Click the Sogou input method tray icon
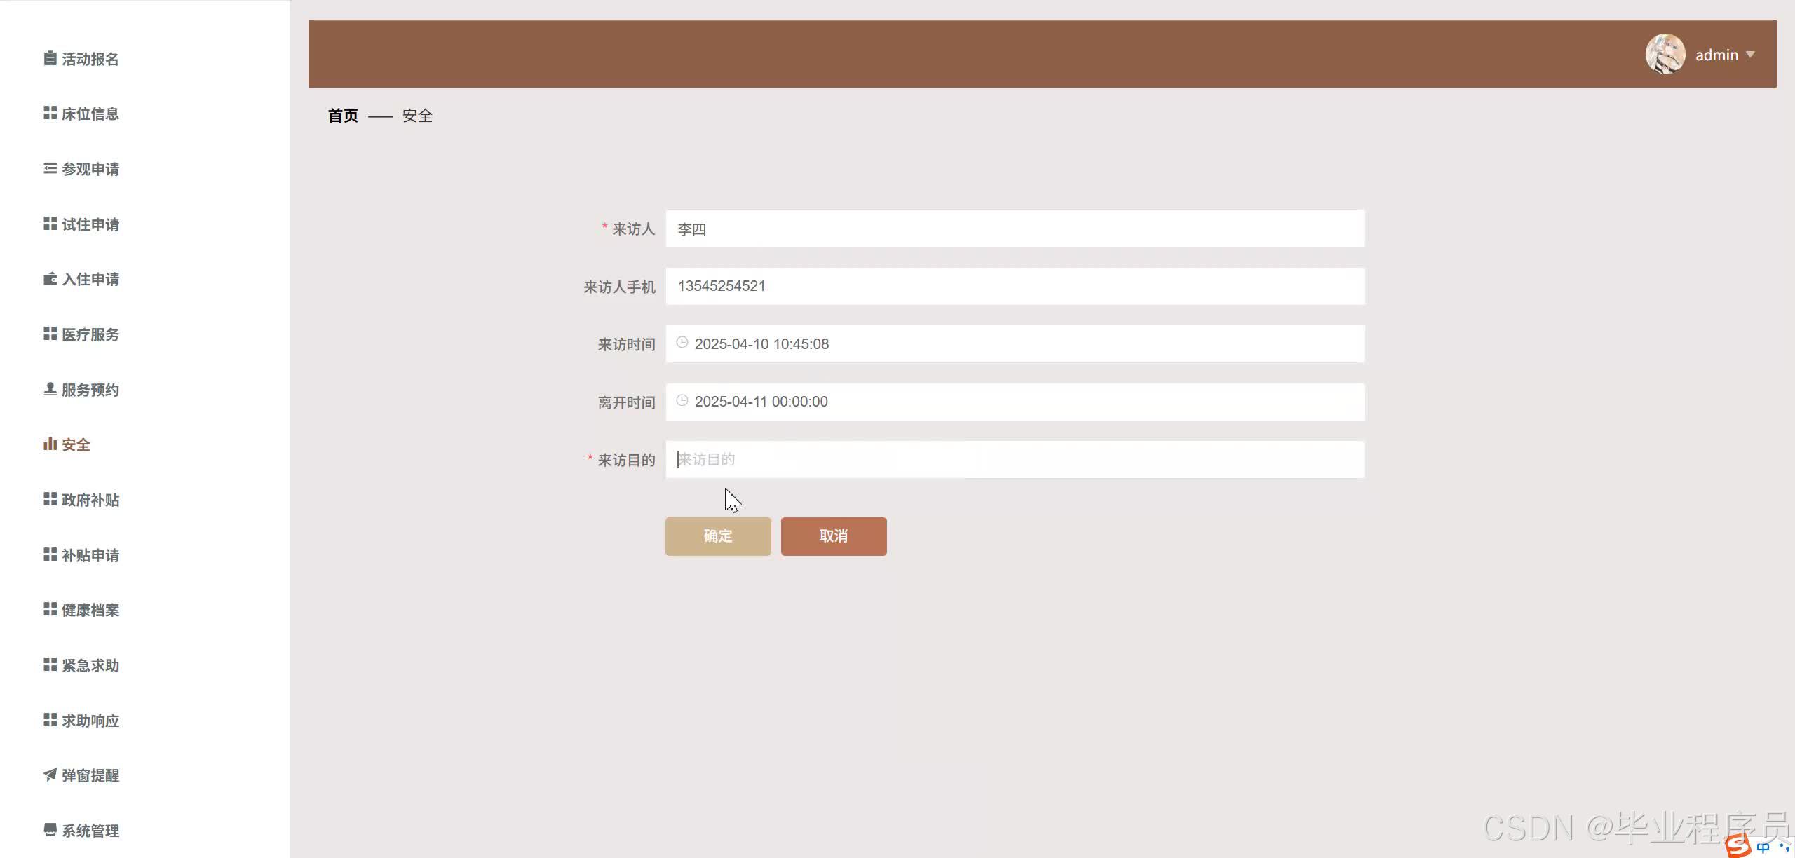The height and width of the screenshot is (858, 1795). pyautogui.click(x=1738, y=846)
